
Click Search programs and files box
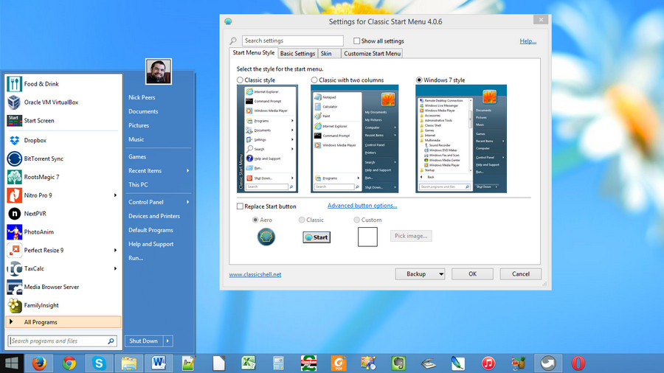tap(62, 341)
